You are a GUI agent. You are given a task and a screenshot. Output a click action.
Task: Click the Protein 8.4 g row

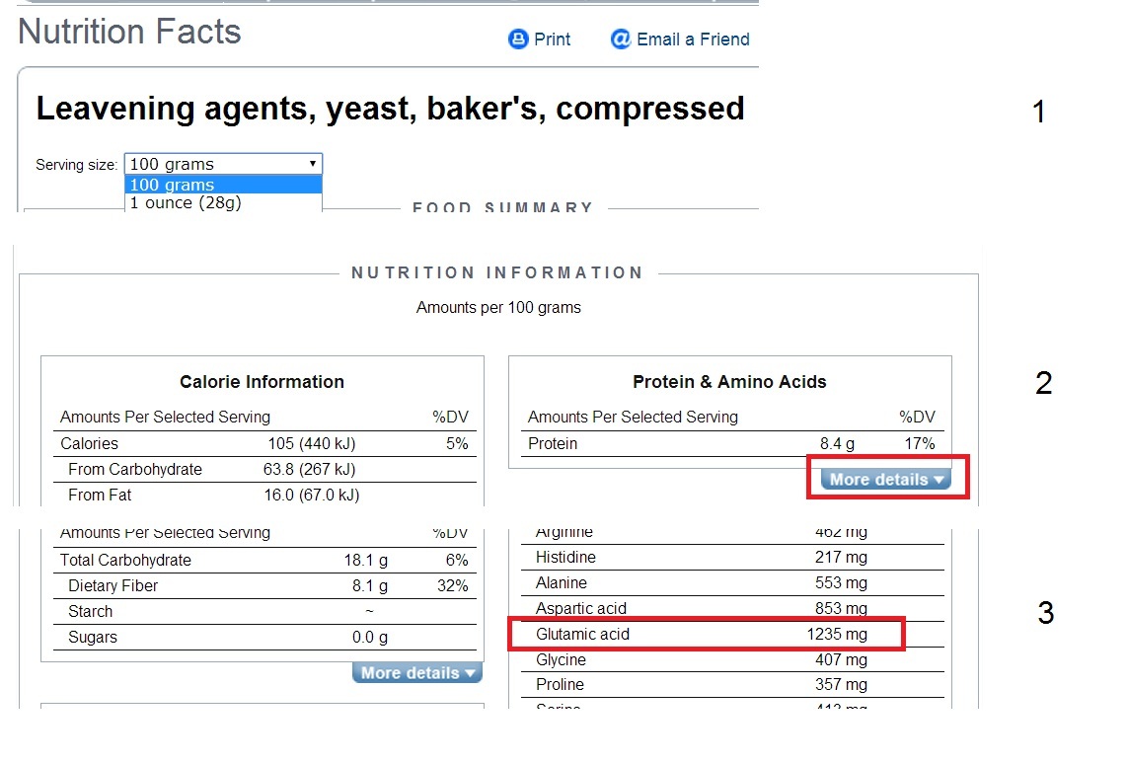pos(730,444)
